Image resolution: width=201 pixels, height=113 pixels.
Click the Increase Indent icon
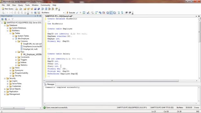pyautogui.click(x=130, y=13)
